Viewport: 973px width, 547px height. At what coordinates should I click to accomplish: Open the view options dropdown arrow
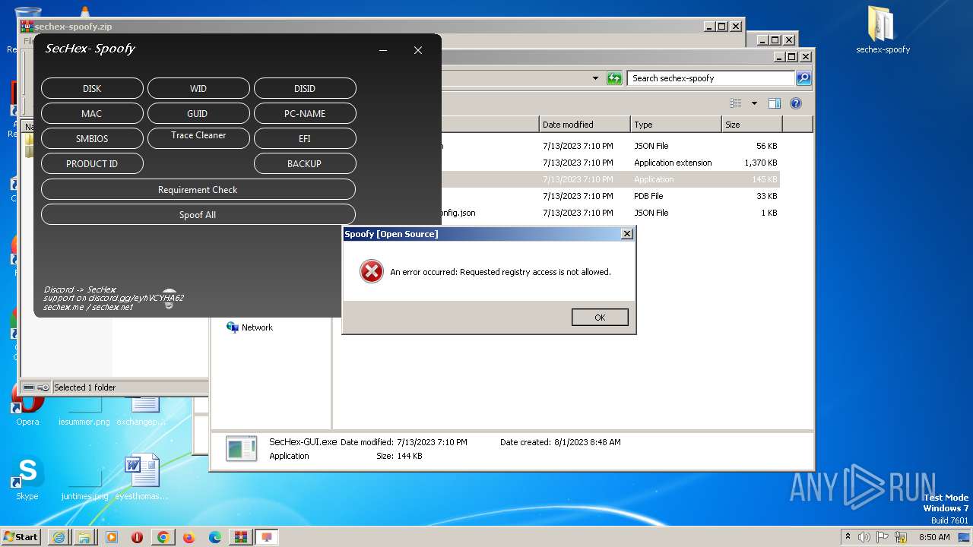pyautogui.click(x=754, y=103)
